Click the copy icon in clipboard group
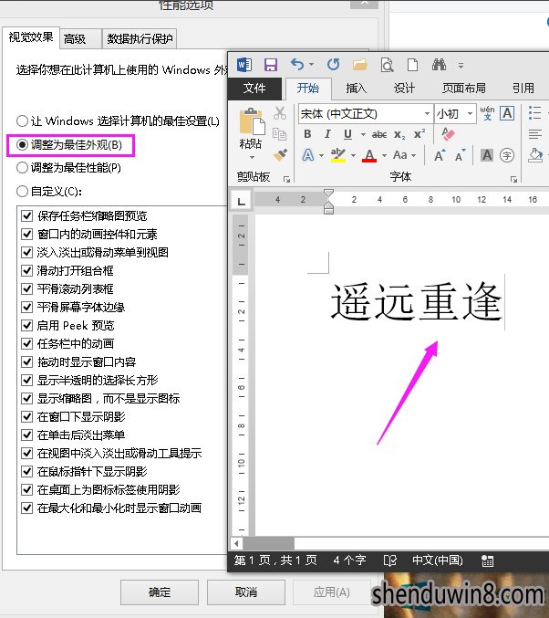Viewport: 549px width, 618px height. point(279,134)
